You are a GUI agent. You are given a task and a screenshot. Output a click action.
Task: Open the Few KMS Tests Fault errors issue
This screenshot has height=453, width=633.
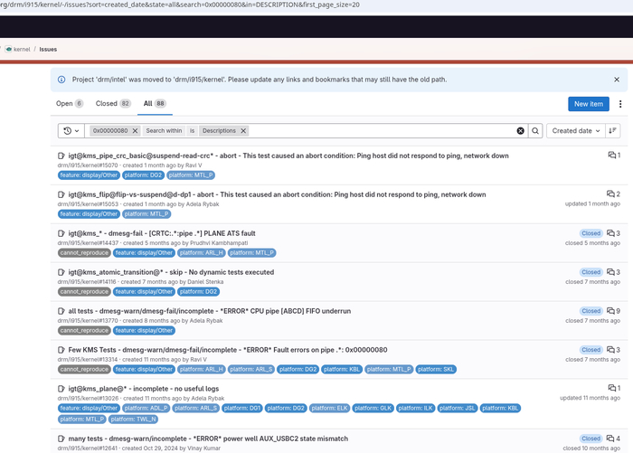(x=228, y=350)
